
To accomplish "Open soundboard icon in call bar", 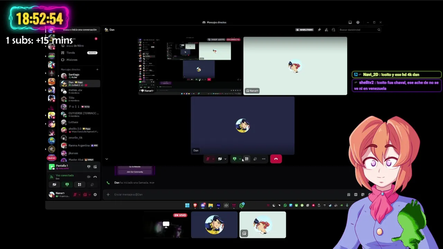I will tap(255, 159).
